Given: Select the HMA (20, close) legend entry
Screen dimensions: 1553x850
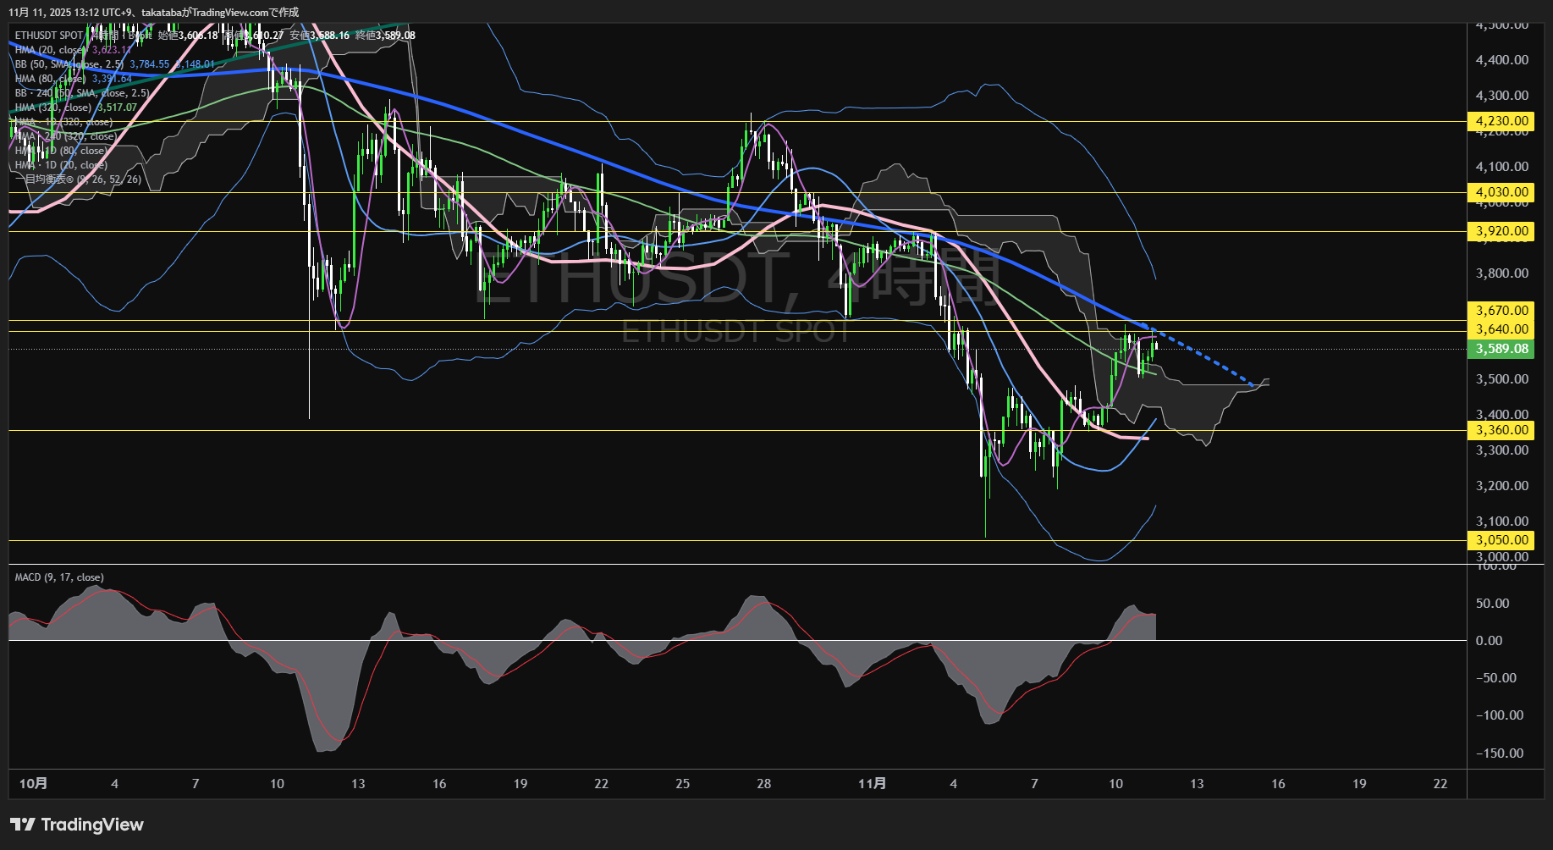Looking at the screenshot, I should click(x=51, y=50).
